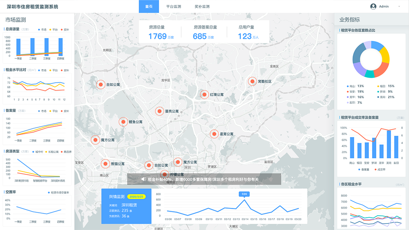Open the 首页 tab
Viewport: 409px width, 230px height.
tap(149, 7)
